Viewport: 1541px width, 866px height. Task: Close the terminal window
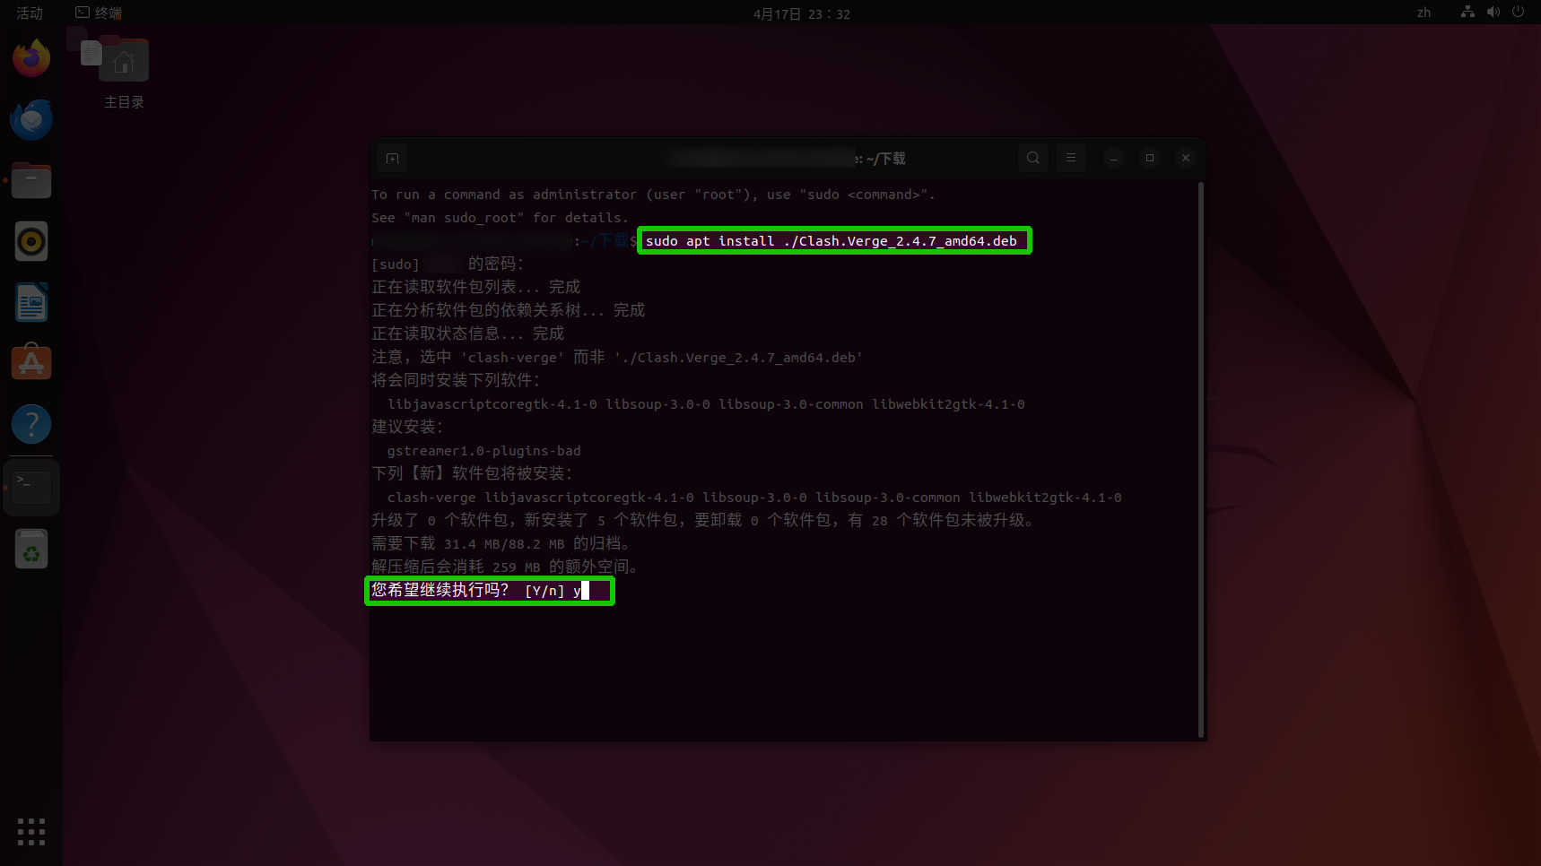(1186, 158)
